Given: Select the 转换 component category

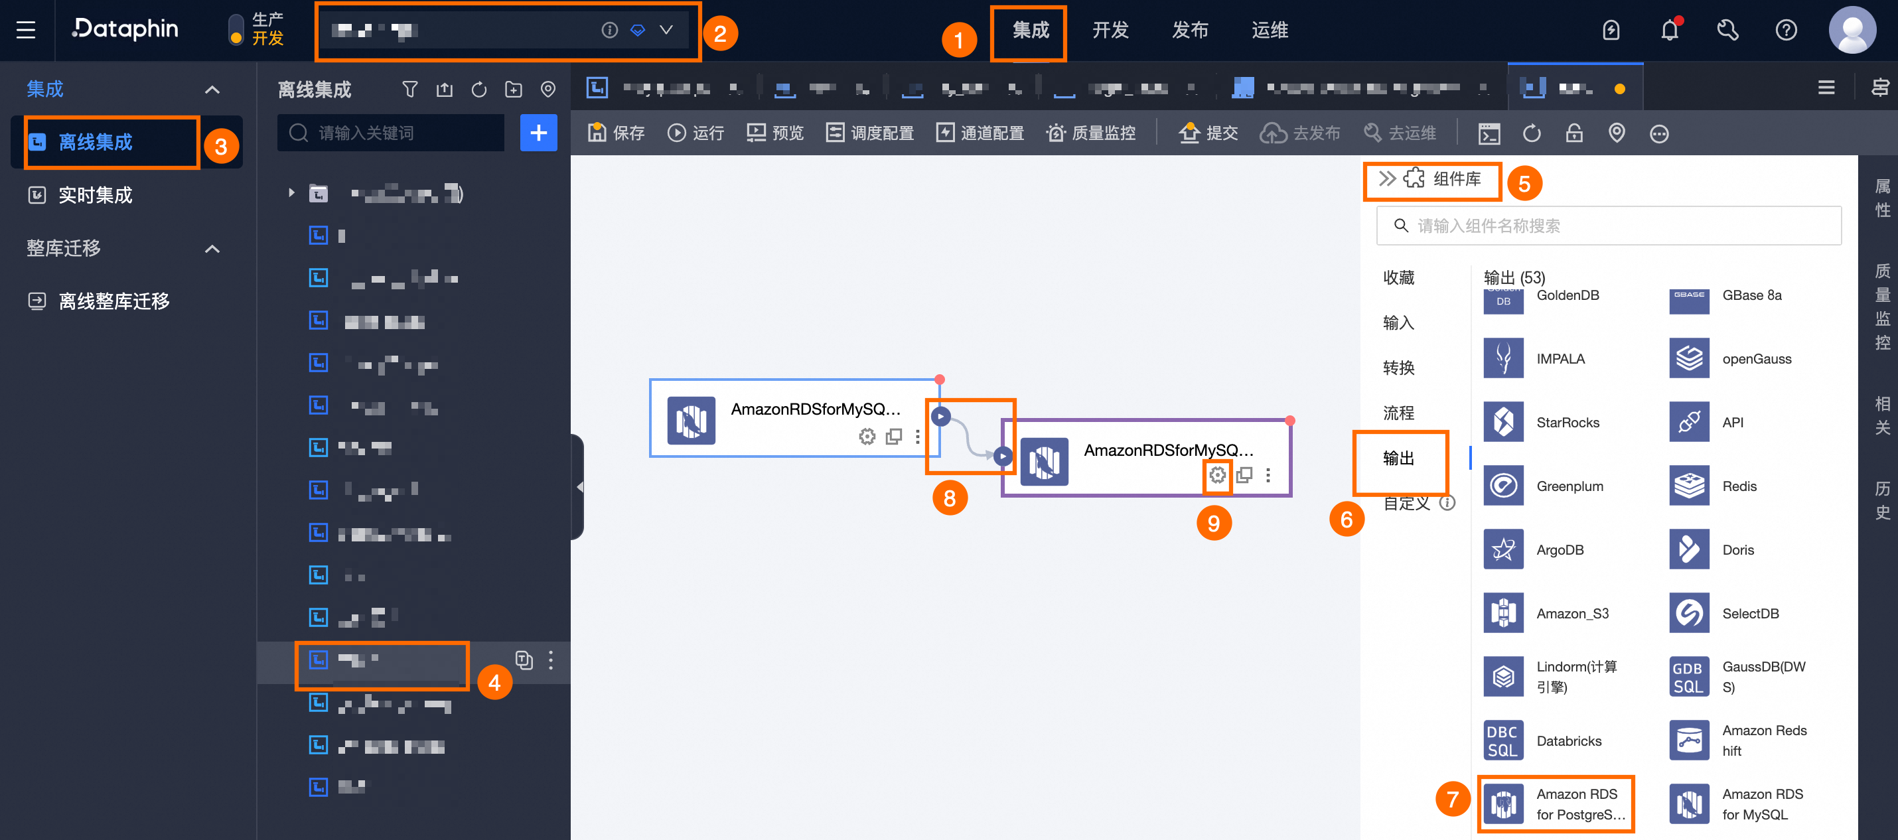Looking at the screenshot, I should [x=1398, y=368].
